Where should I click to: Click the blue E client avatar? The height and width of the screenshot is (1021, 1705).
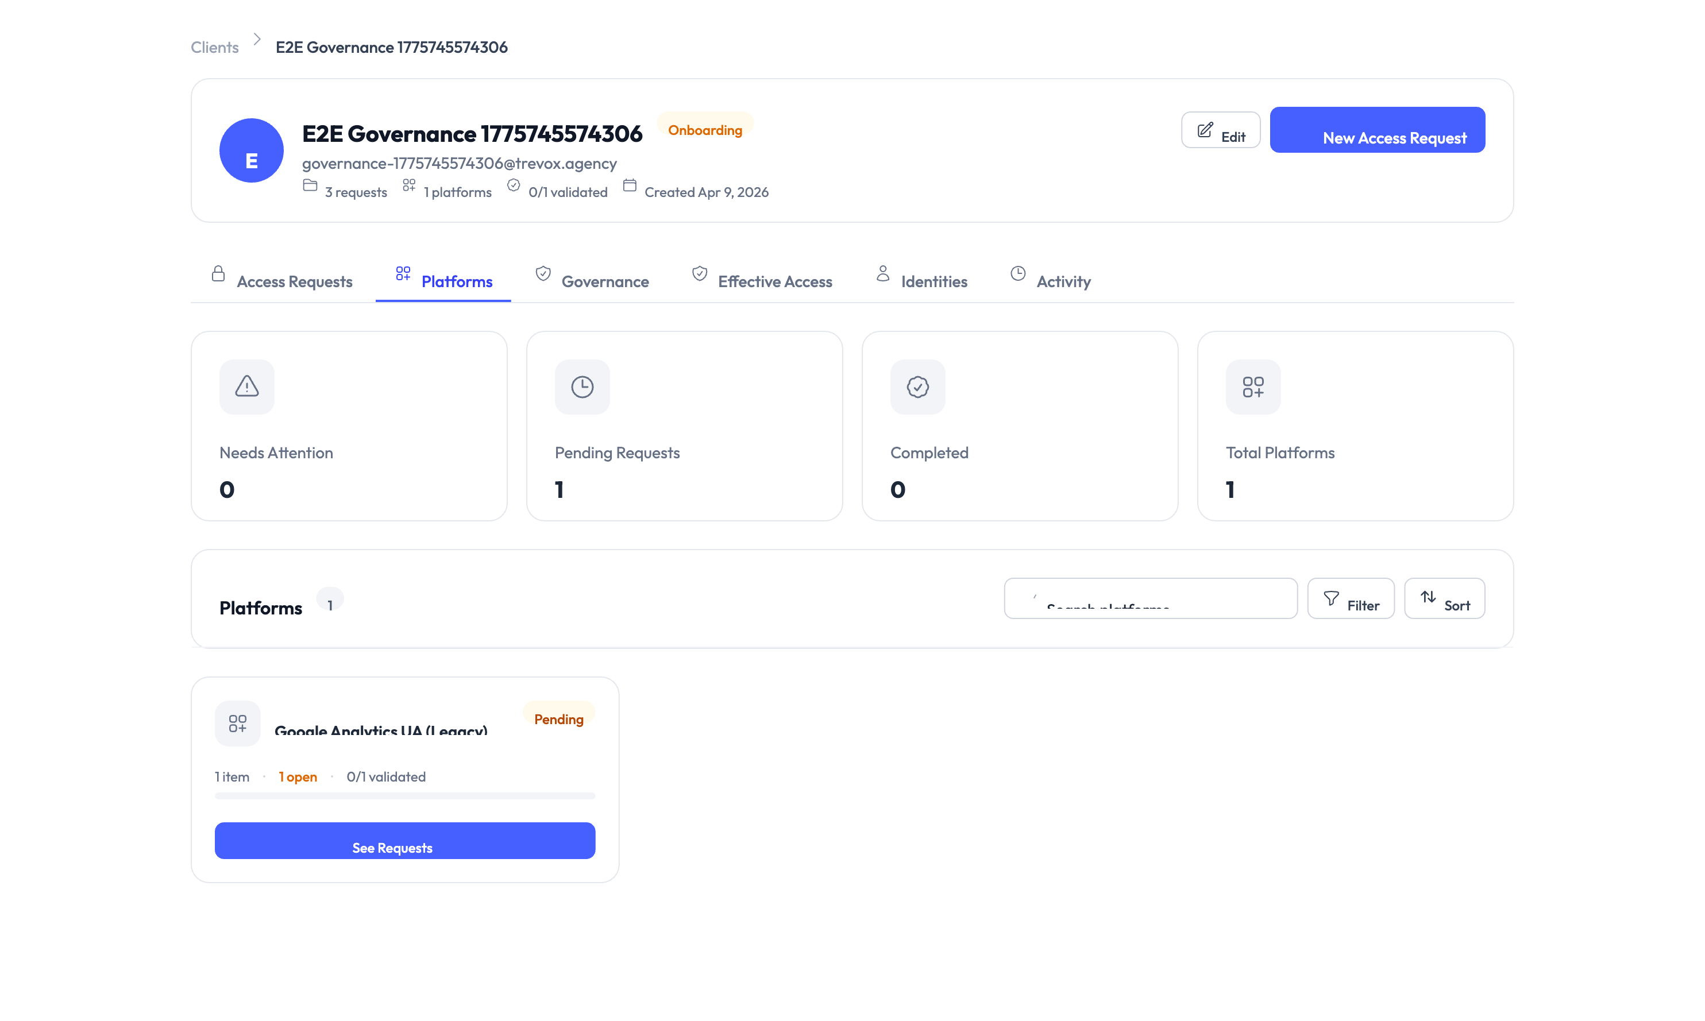coord(250,150)
